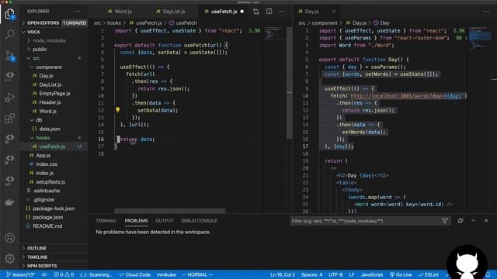Click JavaScript language mode in status bar
Viewport: 497px width, 279px height.
pyautogui.click(x=372, y=274)
